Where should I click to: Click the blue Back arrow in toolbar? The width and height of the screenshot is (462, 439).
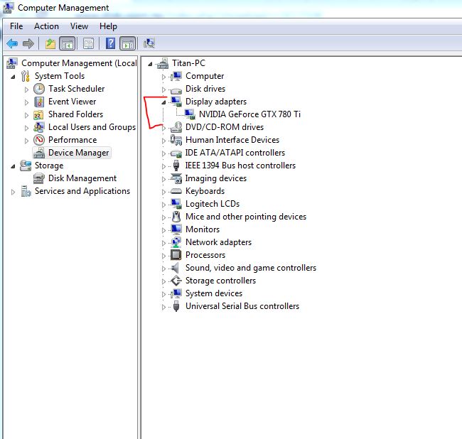(x=12, y=43)
